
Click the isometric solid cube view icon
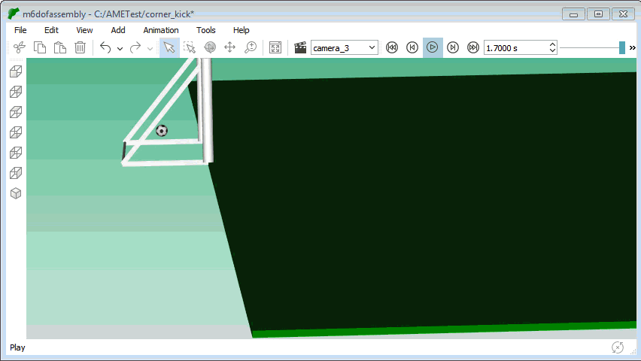pos(16,193)
